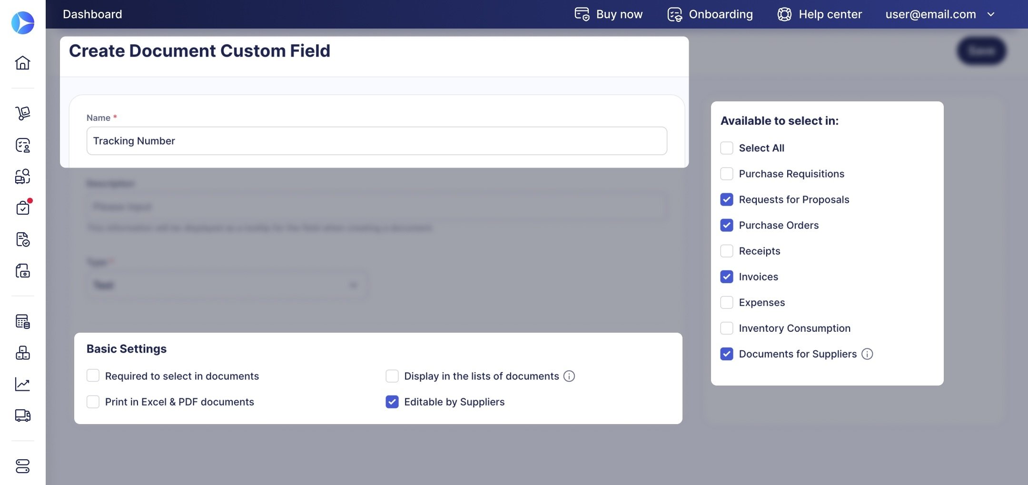Check the Select All checkbox
Viewport: 1028px width, 485px height.
pyautogui.click(x=727, y=148)
